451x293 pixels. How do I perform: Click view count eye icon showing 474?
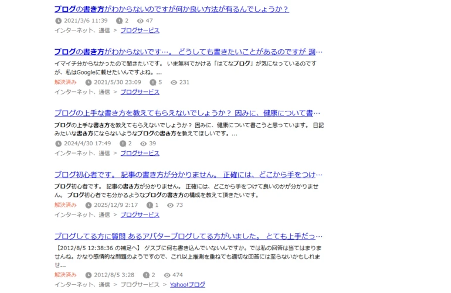(167, 275)
